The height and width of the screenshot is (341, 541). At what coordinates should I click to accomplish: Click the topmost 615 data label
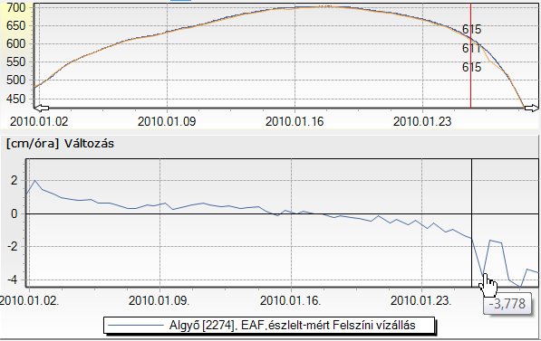pos(471,29)
